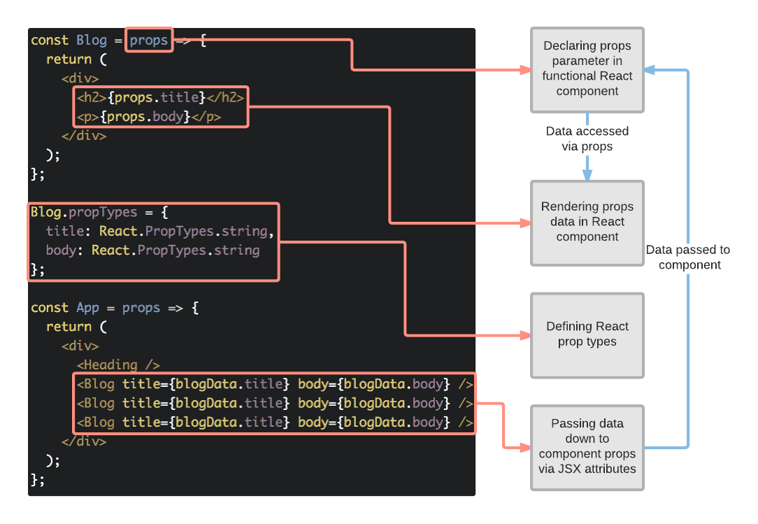Select the "Rendering props data" flowchart box
Viewport: 758px width, 524px height.
pyautogui.click(x=587, y=222)
